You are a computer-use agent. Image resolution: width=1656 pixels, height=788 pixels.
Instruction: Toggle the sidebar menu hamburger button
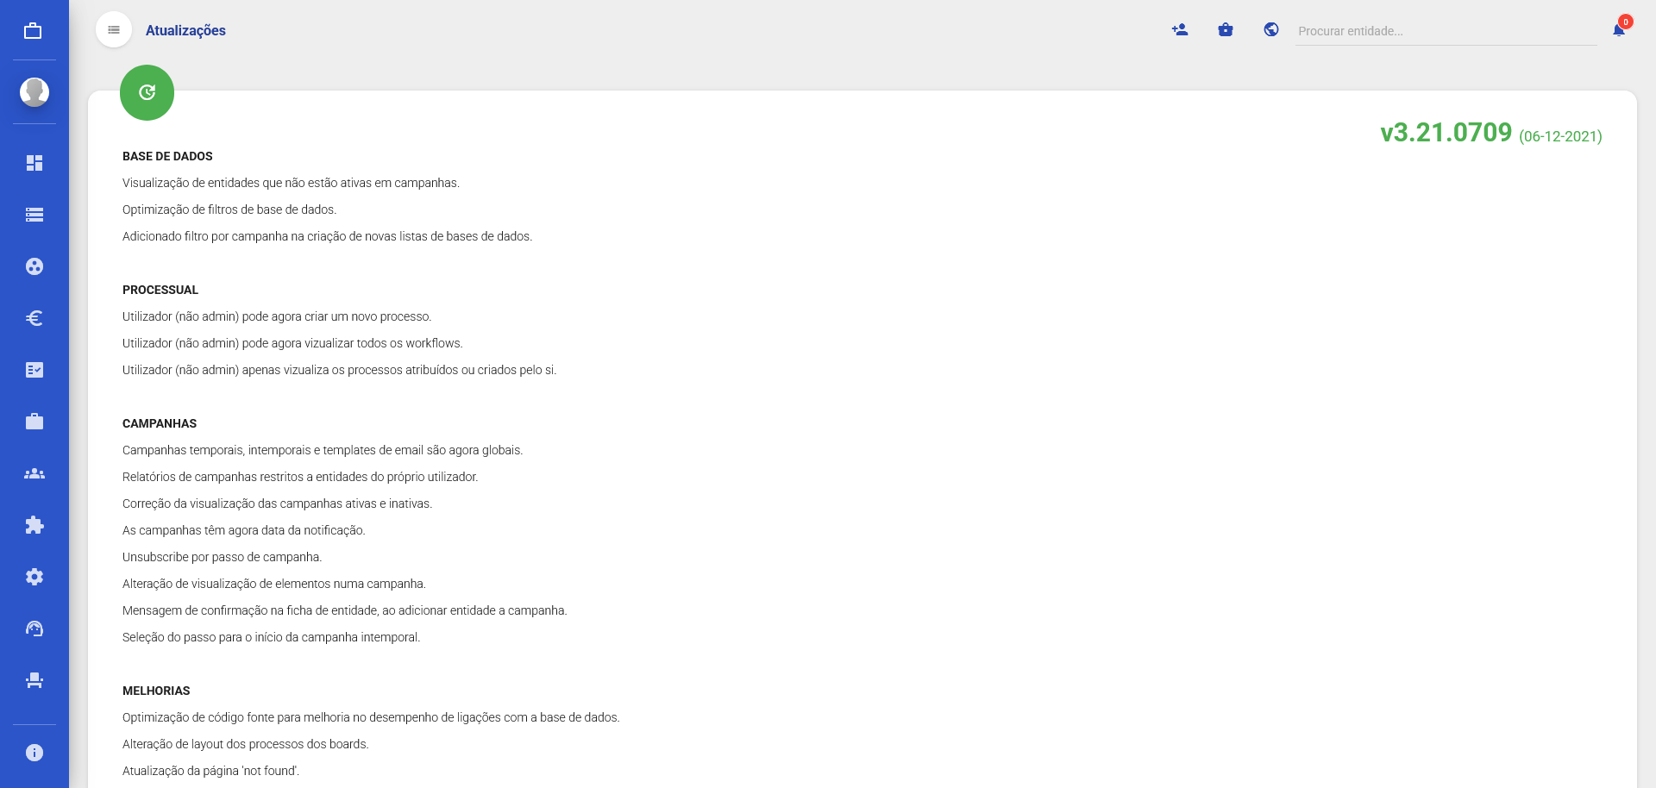[x=114, y=30]
